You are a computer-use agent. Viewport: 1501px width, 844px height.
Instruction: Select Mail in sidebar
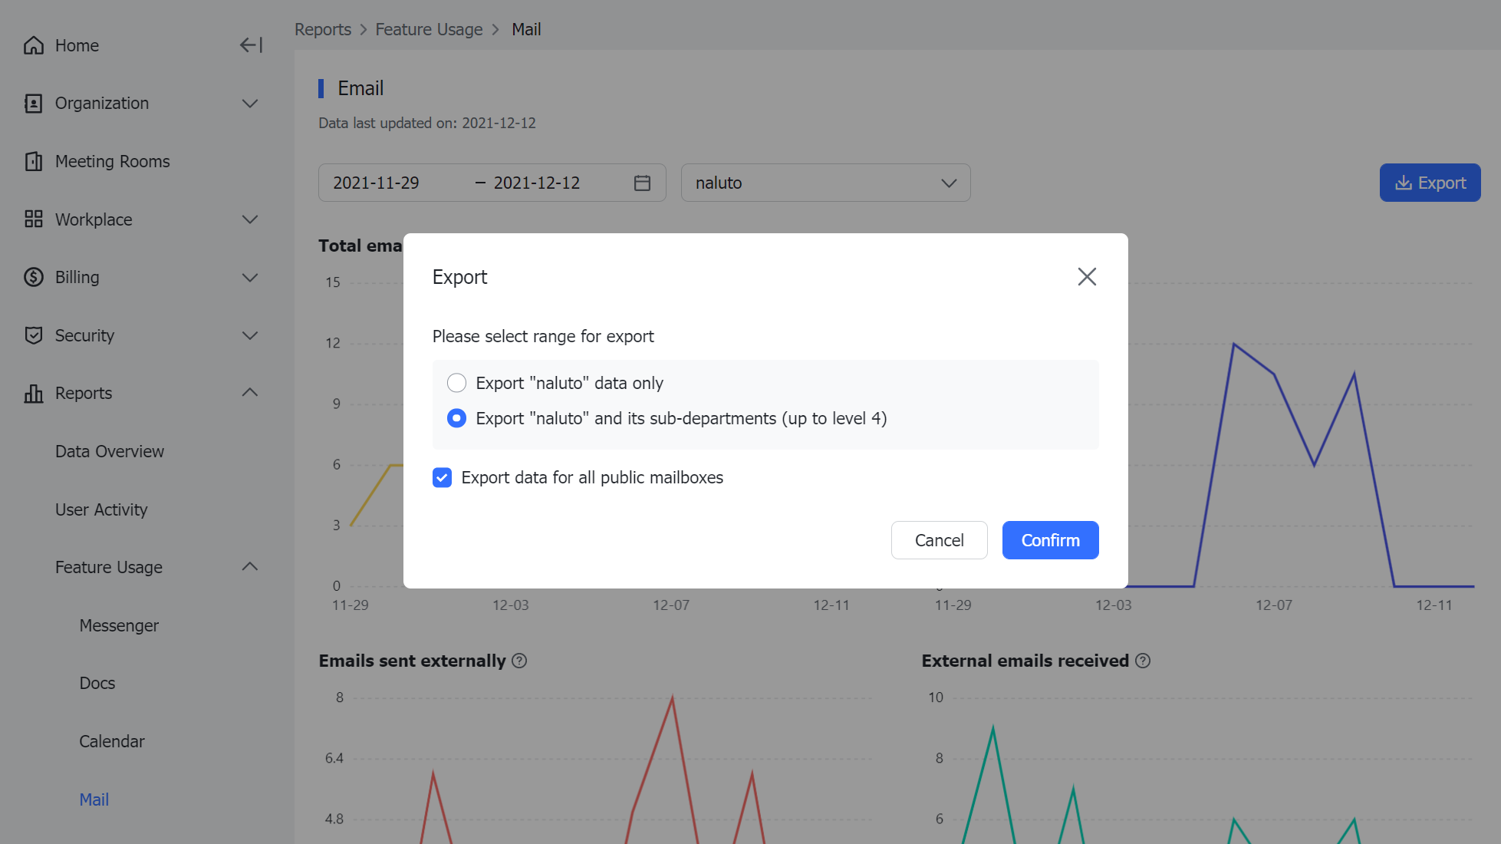[94, 799]
